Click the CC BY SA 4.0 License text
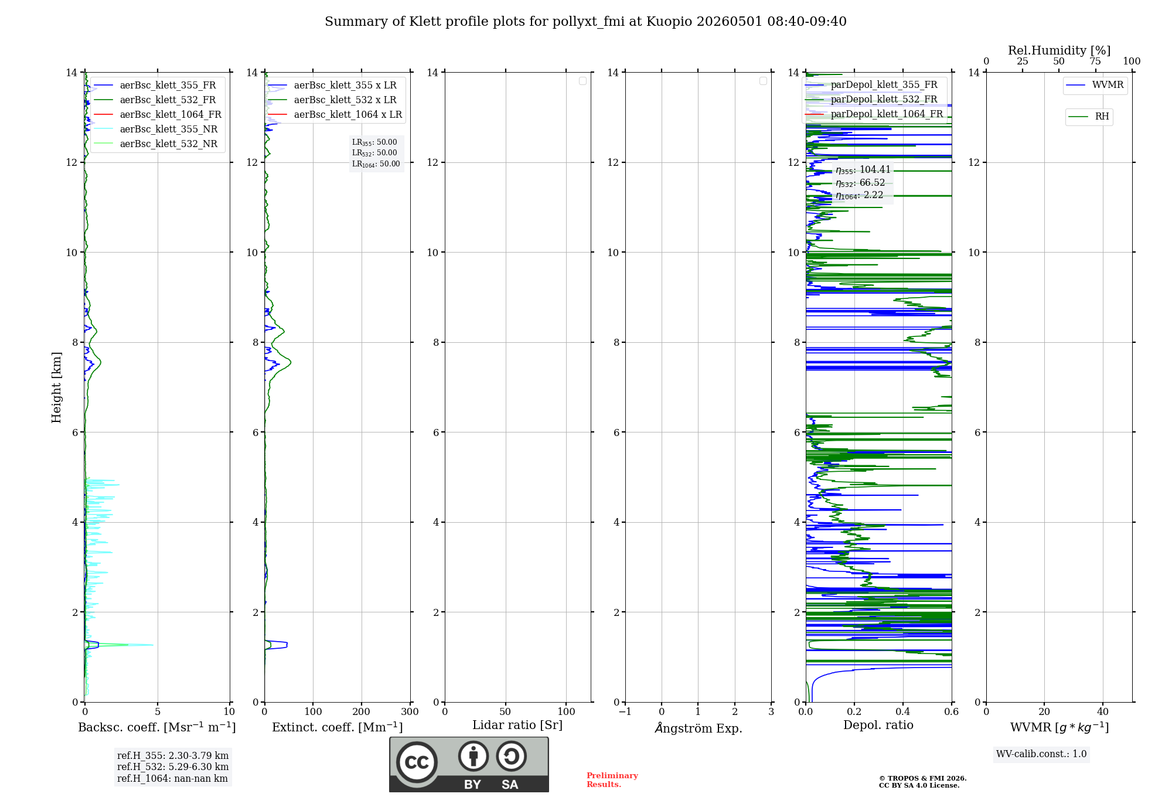1172x797 pixels. coord(919,785)
